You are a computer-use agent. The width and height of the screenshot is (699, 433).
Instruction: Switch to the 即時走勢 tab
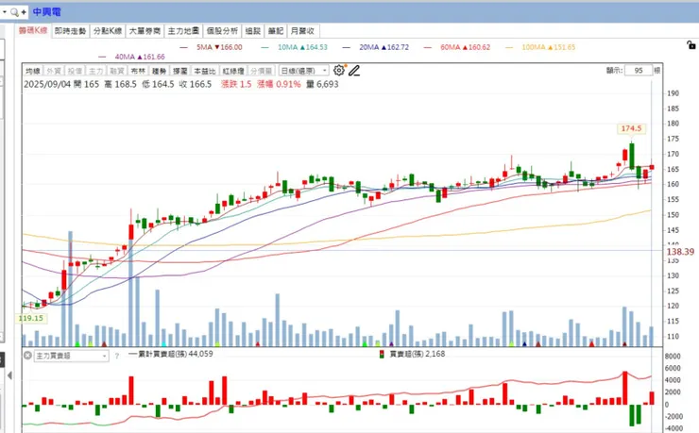(71, 31)
